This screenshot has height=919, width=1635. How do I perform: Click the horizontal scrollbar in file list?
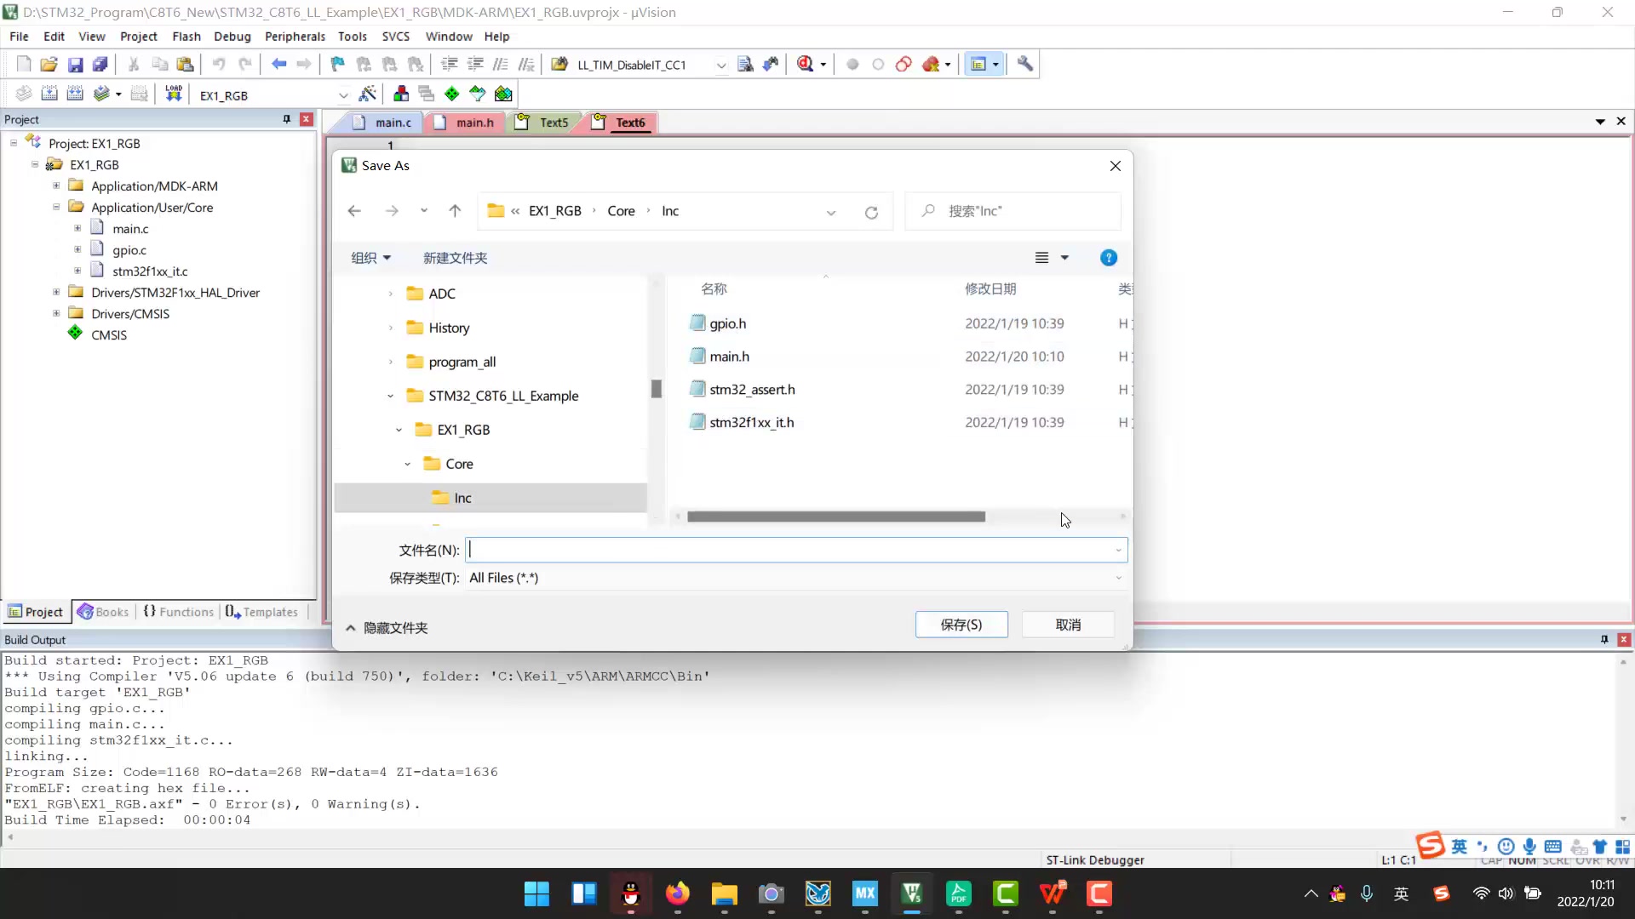[x=836, y=517]
